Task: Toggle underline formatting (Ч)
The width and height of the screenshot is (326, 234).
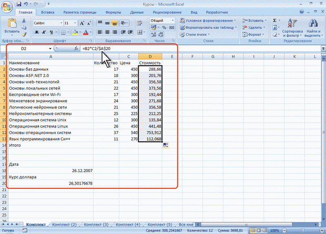Action: click(53, 32)
